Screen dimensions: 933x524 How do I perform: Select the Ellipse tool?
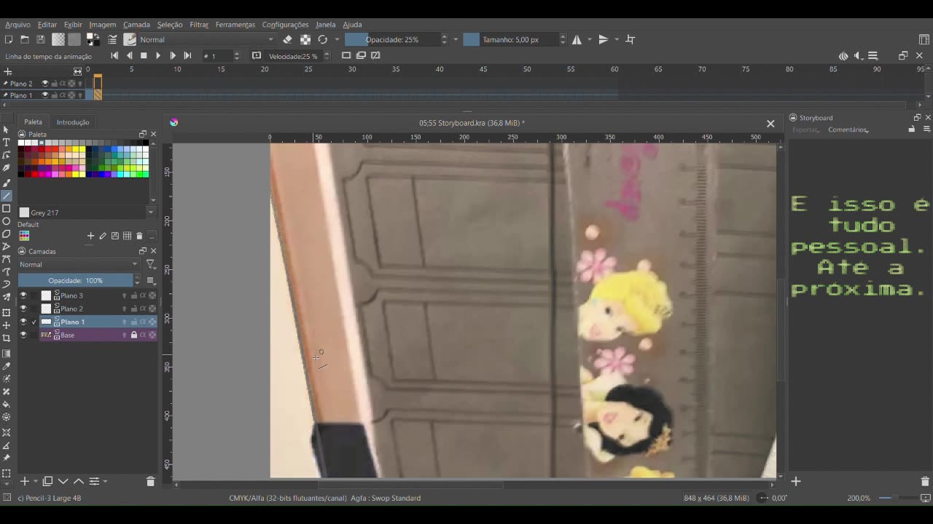pos(7,221)
